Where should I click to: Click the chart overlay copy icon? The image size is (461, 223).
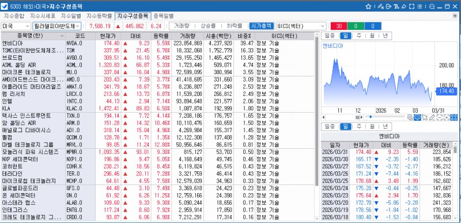coord(410,117)
